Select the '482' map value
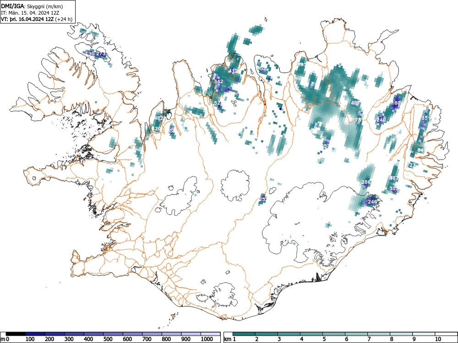The height and width of the screenshot is (343, 458). click(x=159, y=118)
